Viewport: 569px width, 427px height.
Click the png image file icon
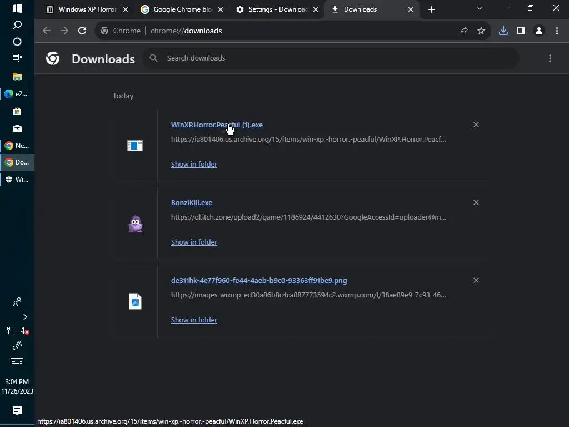135,301
